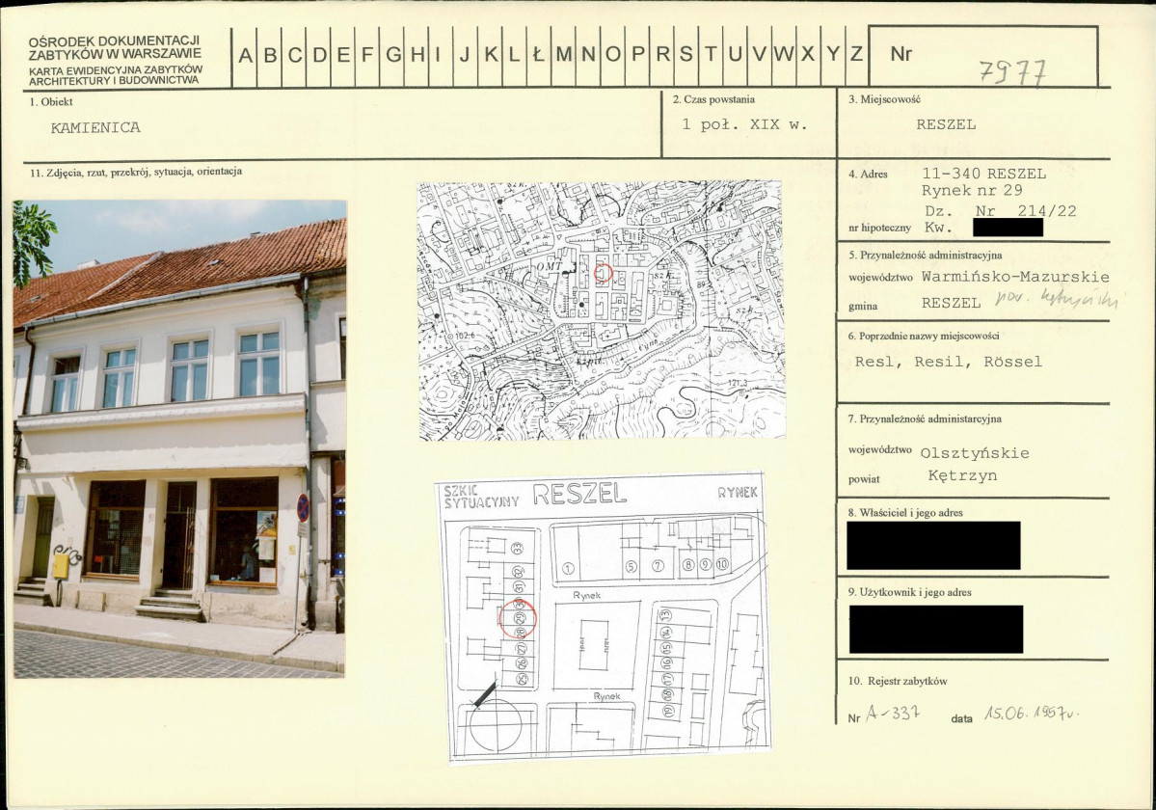Open the topographic map of Reszel

click(602, 310)
